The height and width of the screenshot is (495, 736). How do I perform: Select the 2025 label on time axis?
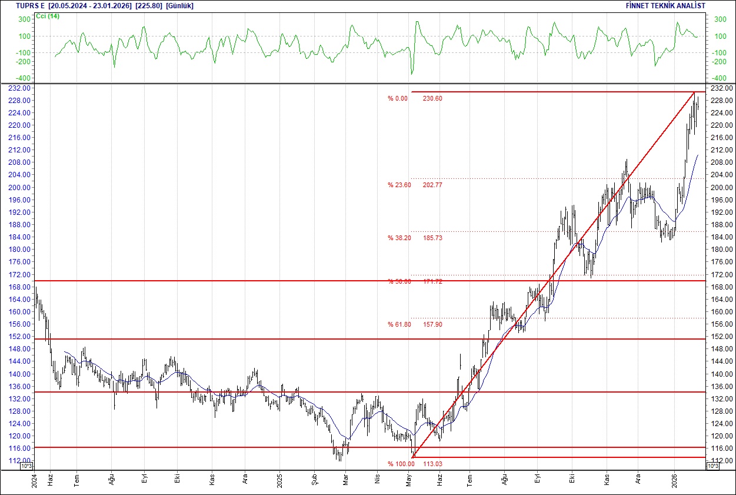pos(279,480)
